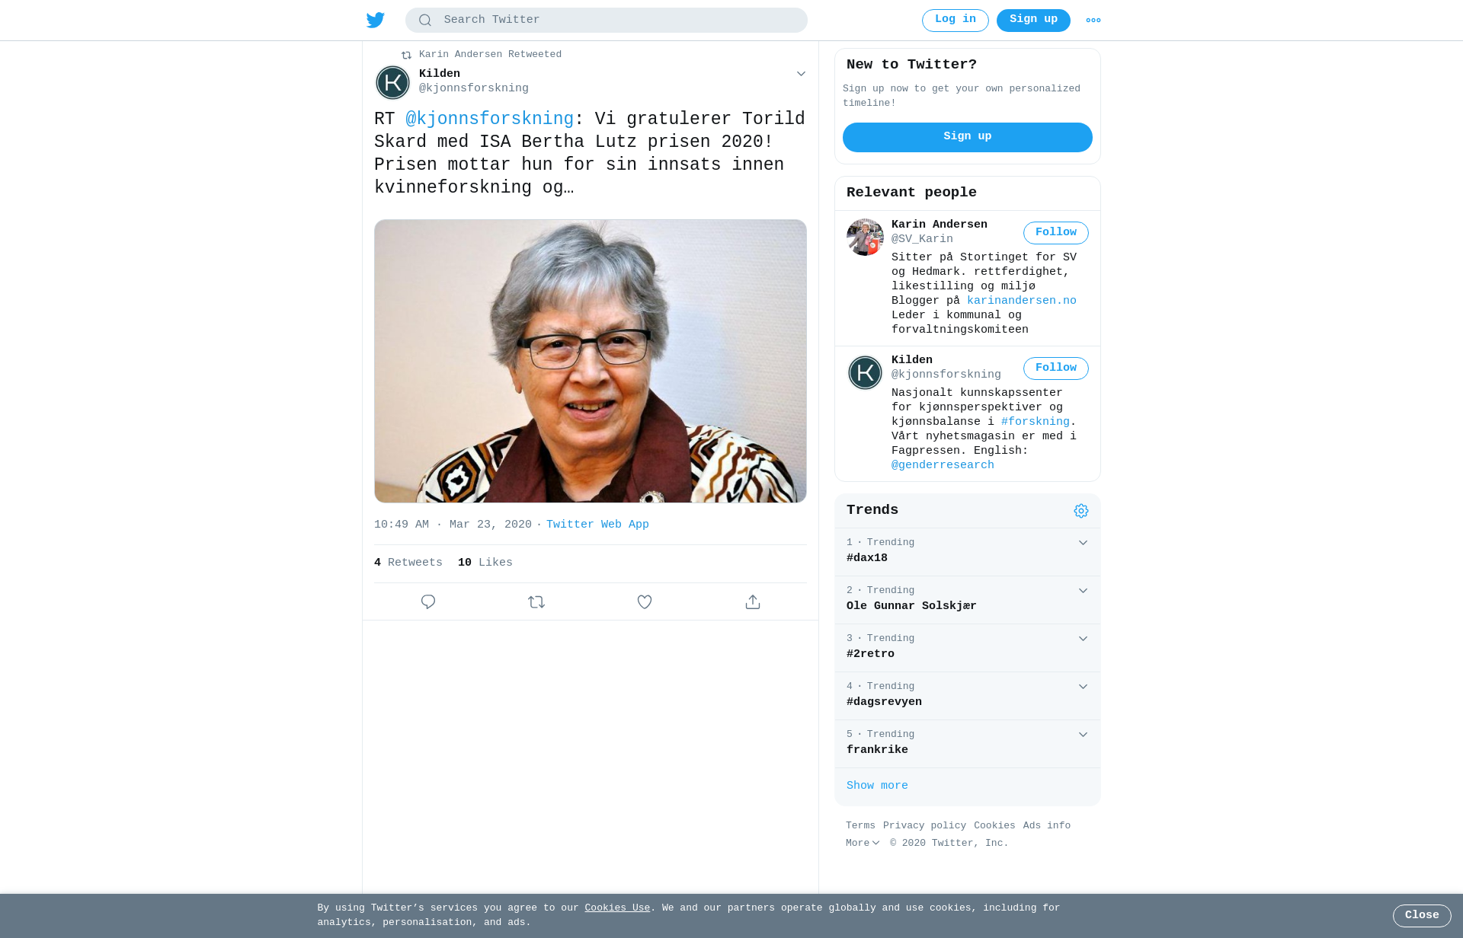1463x938 pixels.
Task: Open Trends settings gear icon
Action: pos(1081,511)
